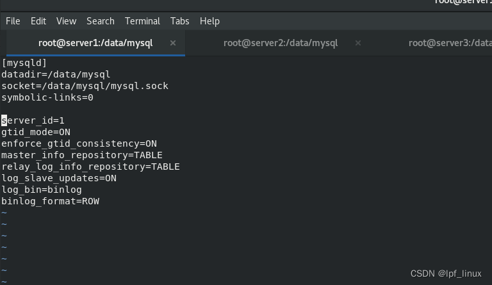Screen dimensions: 492x285
Task: Click the [mysqld] section header line
Action: point(24,63)
